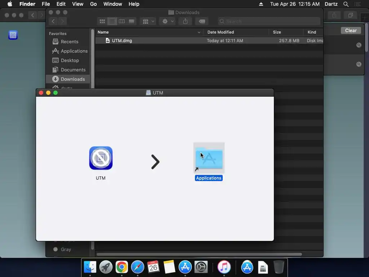
Task: Open the Apple menu
Action: coord(10,4)
